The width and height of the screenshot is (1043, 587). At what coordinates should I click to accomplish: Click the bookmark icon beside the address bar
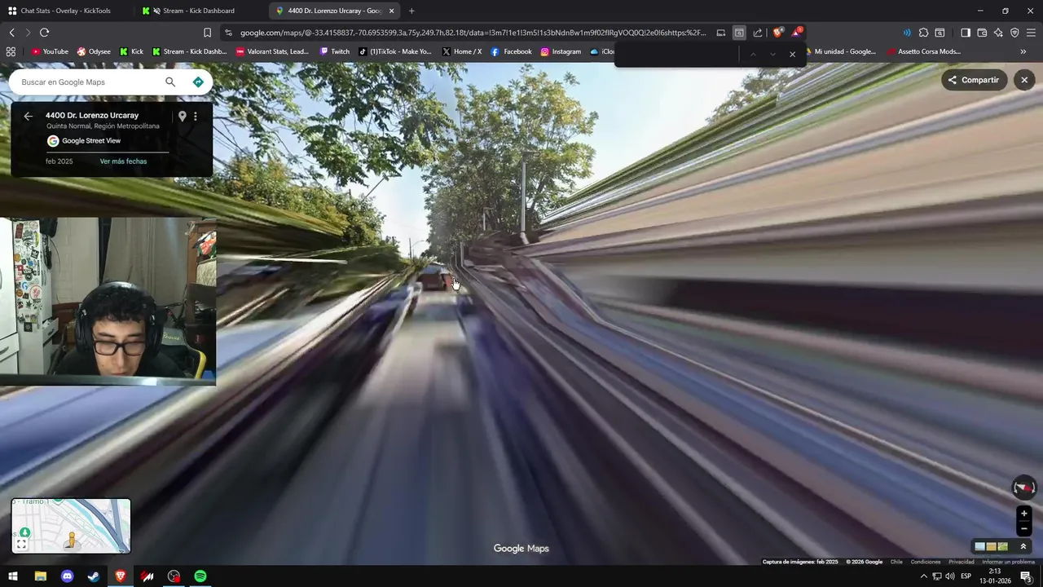207,33
